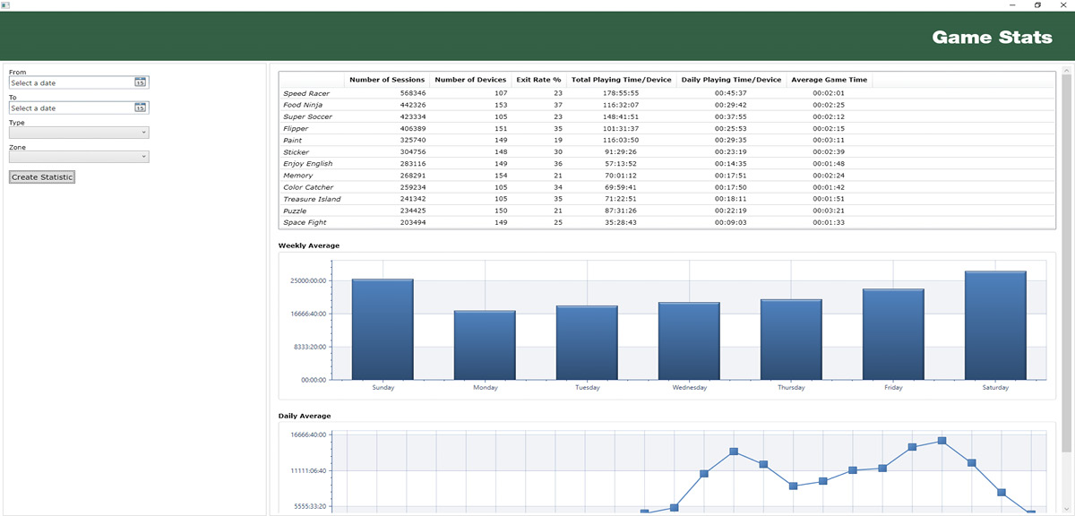Expand the Zone dropdown

click(79, 157)
